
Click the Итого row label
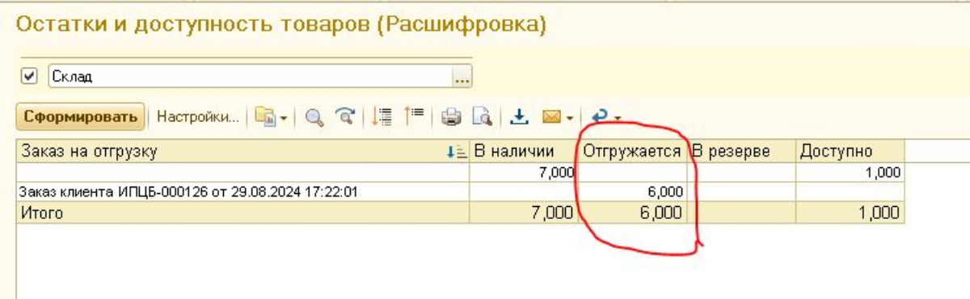coord(42,213)
